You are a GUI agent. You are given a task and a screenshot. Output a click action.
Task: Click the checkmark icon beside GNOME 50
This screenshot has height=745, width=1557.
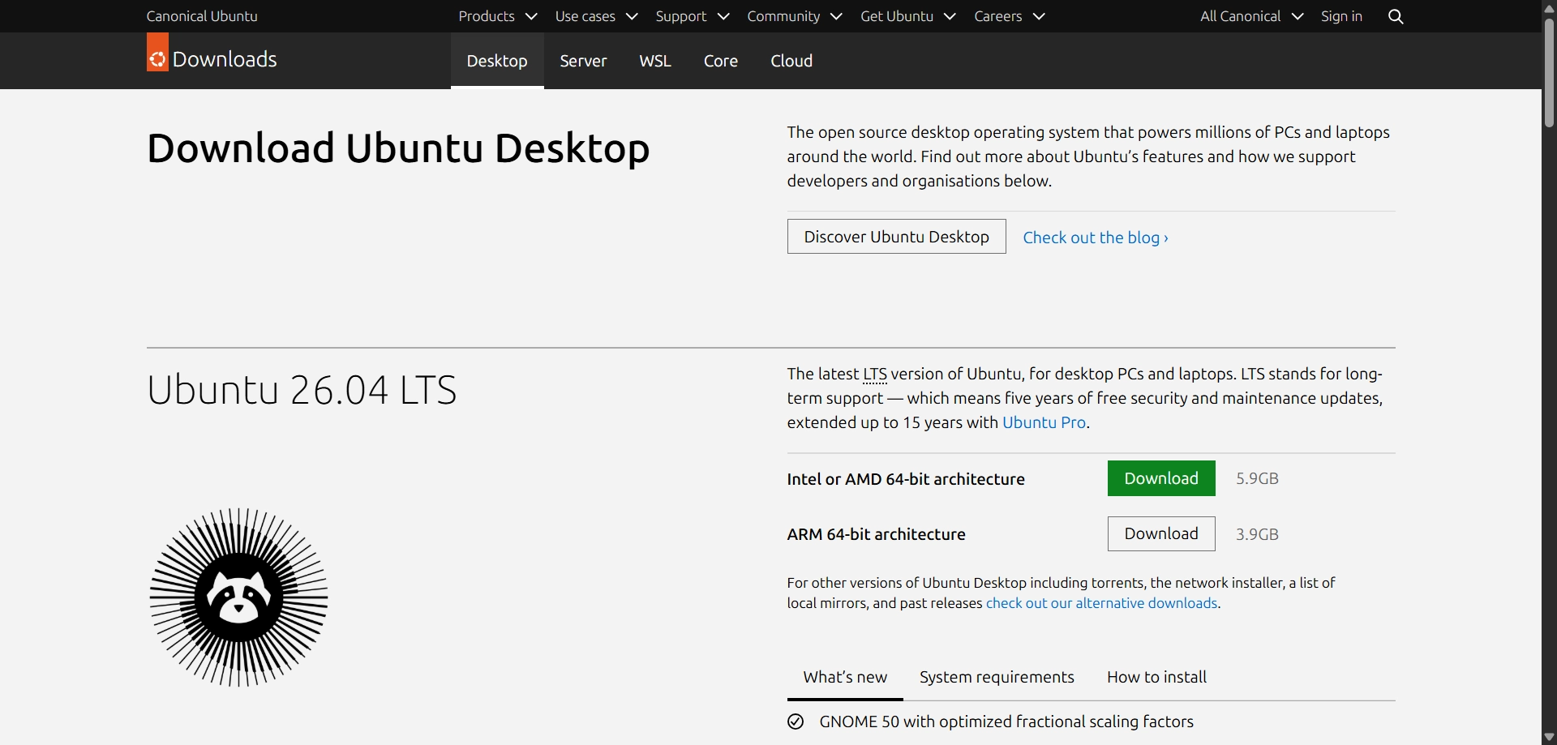pyautogui.click(x=796, y=721)
